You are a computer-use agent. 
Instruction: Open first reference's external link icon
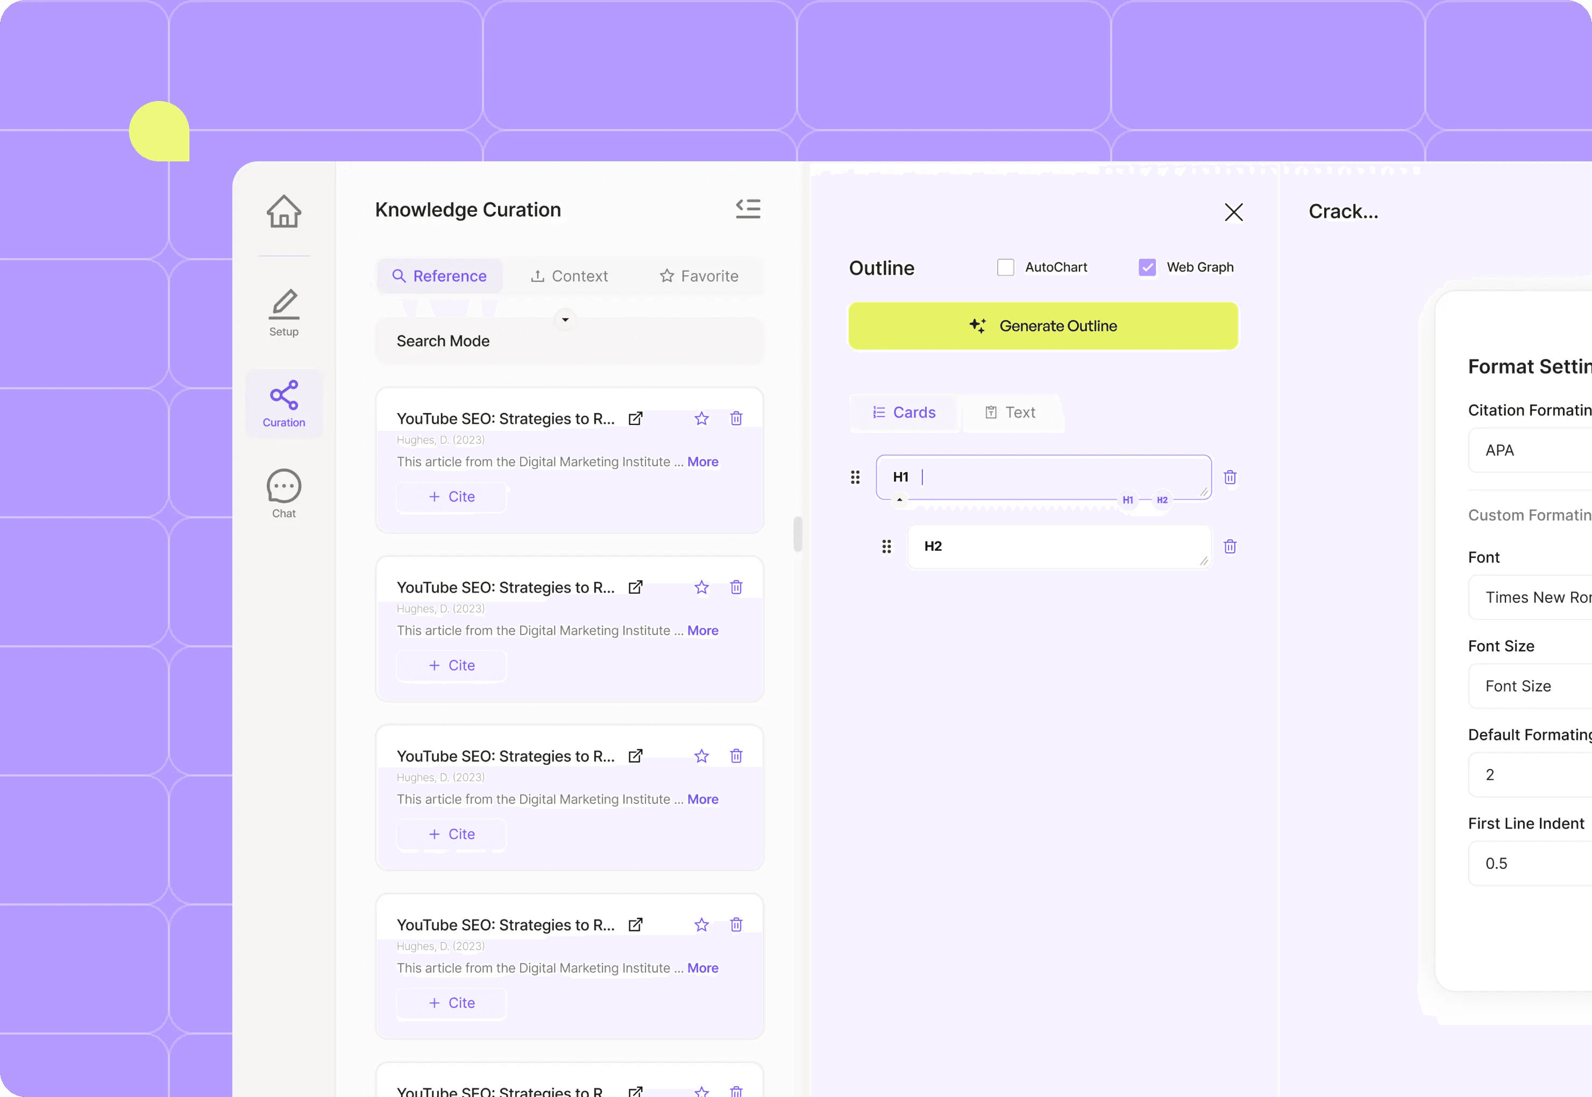[636, 418]
